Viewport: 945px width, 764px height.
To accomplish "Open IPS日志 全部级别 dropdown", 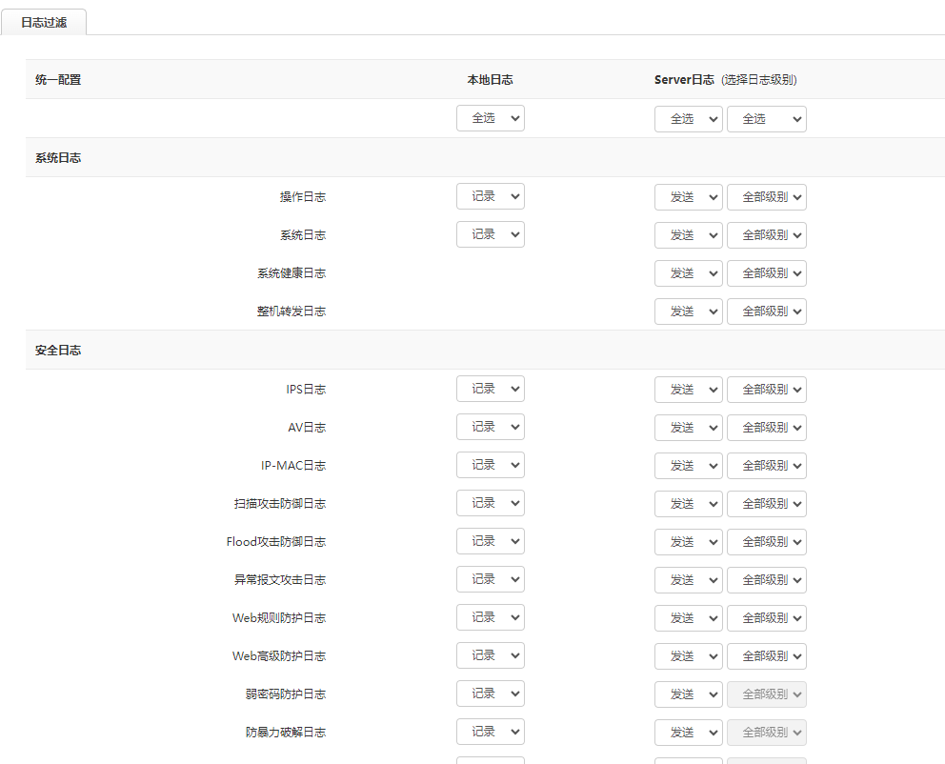I will 767,390.
